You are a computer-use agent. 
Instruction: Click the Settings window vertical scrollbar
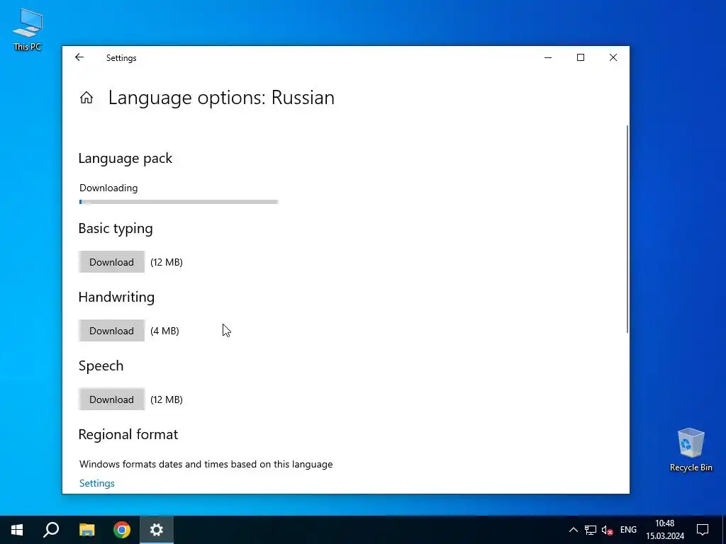627,229
